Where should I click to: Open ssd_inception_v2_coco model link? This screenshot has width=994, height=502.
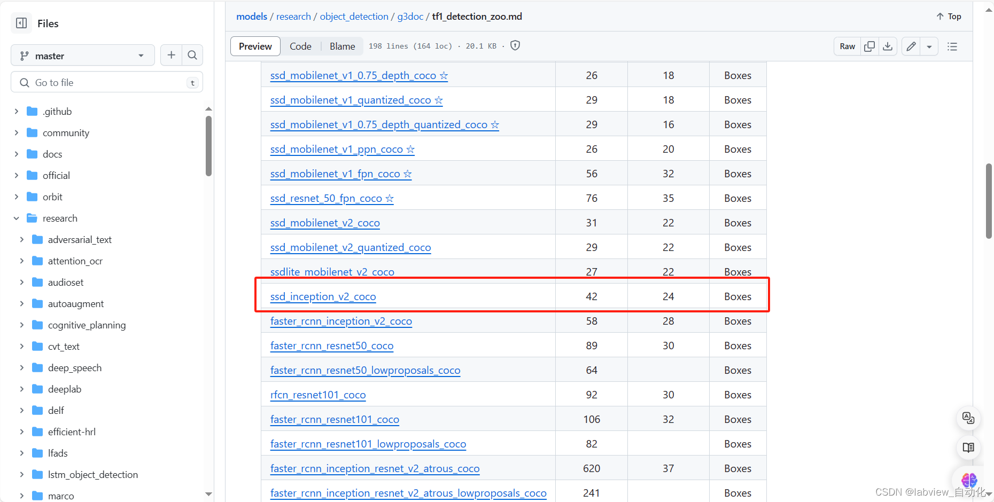323,296
